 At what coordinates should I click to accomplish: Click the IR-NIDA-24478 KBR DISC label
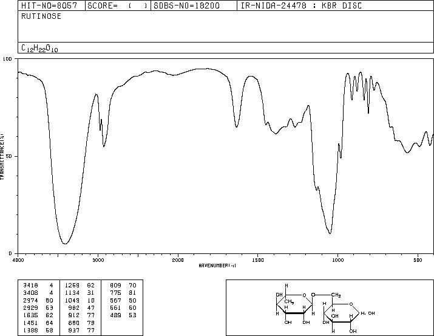pos(301,5)
